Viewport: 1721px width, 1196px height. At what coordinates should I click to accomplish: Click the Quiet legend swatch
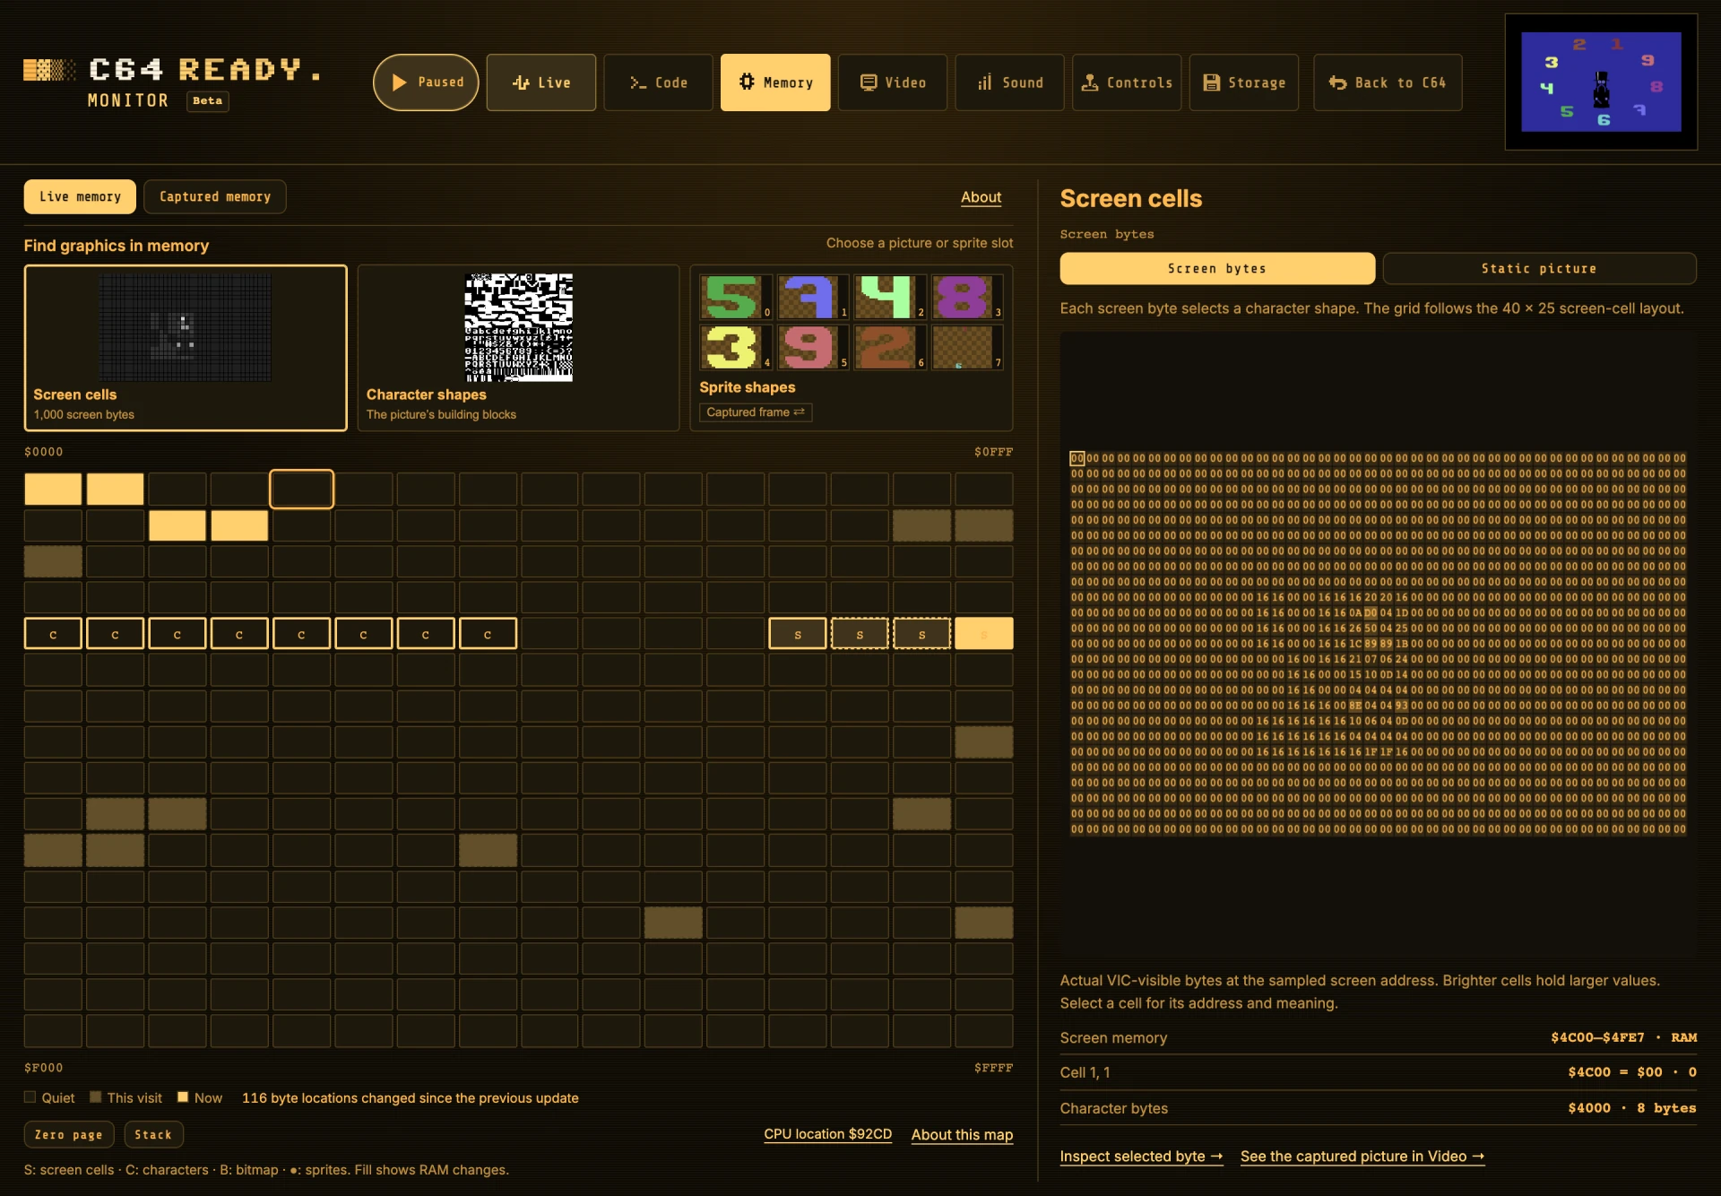30,1097
